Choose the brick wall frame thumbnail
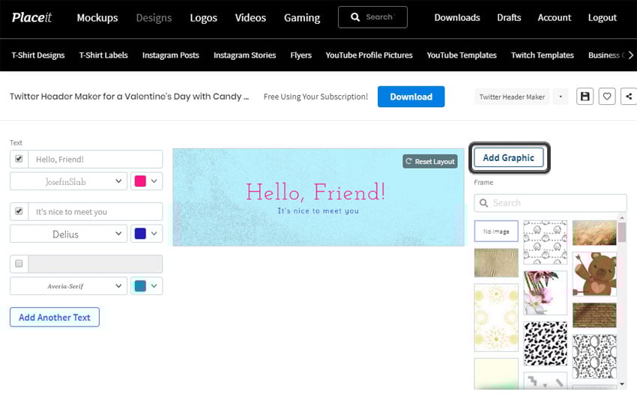Viewport: 637px width, 400px height. (594, 315)
